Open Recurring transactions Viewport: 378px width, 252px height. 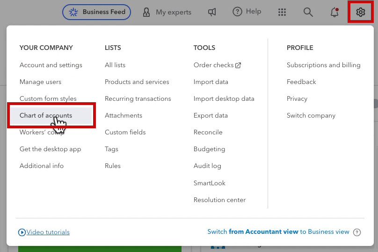pyautogui.click(x=138, y=99)
